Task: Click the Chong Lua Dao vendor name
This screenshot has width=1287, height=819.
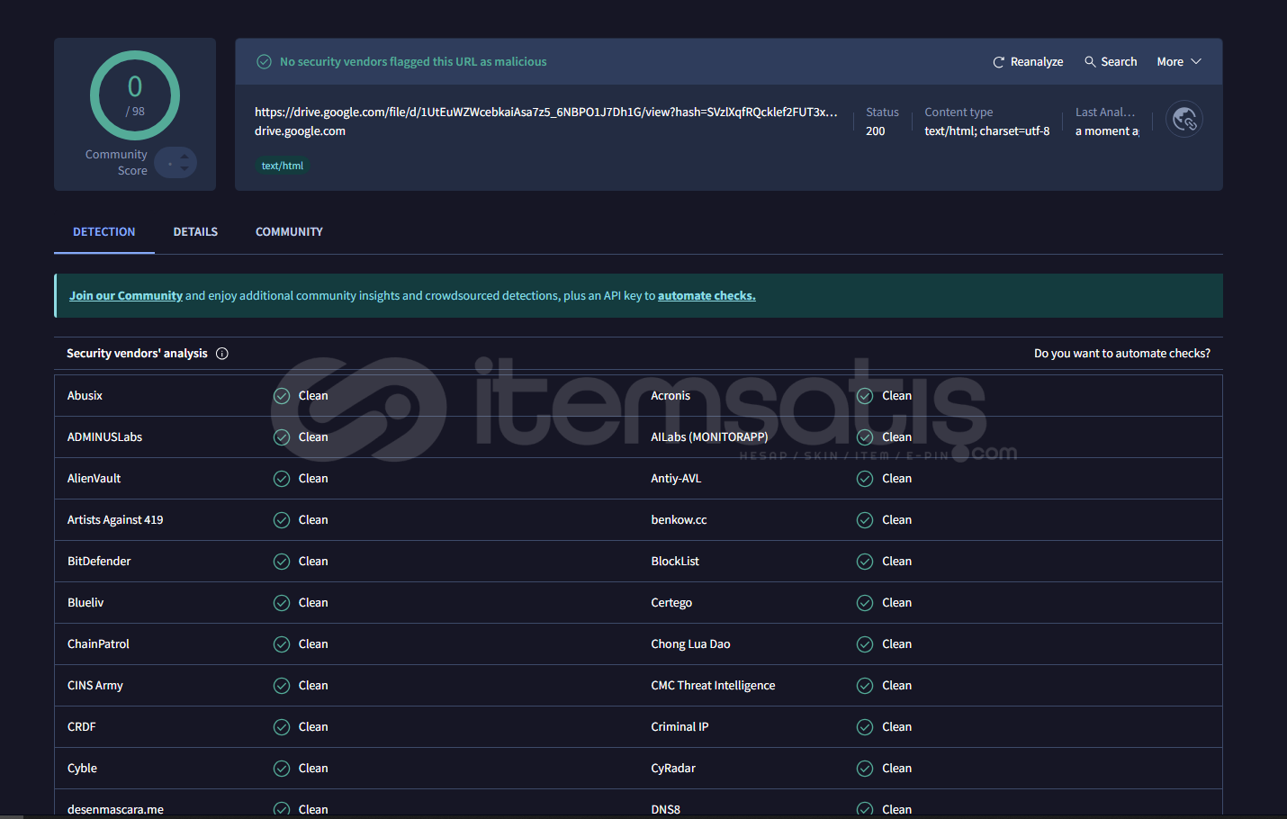Action: [x=690, y=644]
